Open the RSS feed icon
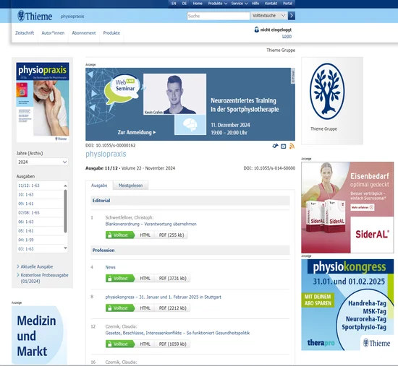 coord(292,146)
